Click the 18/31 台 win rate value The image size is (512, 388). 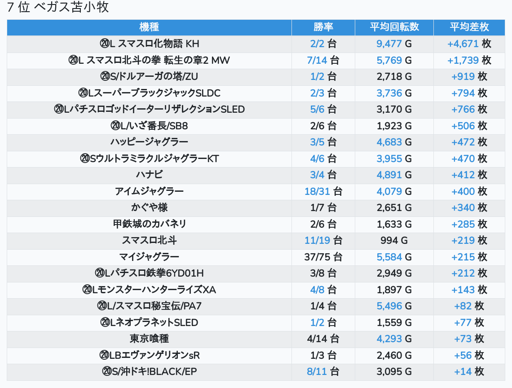coord(323,191)
